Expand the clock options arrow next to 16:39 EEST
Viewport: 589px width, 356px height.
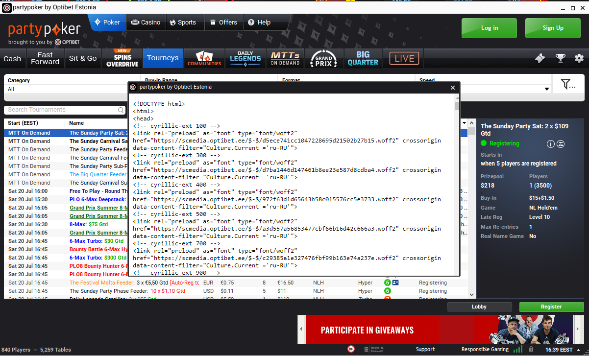pos(580,350)
